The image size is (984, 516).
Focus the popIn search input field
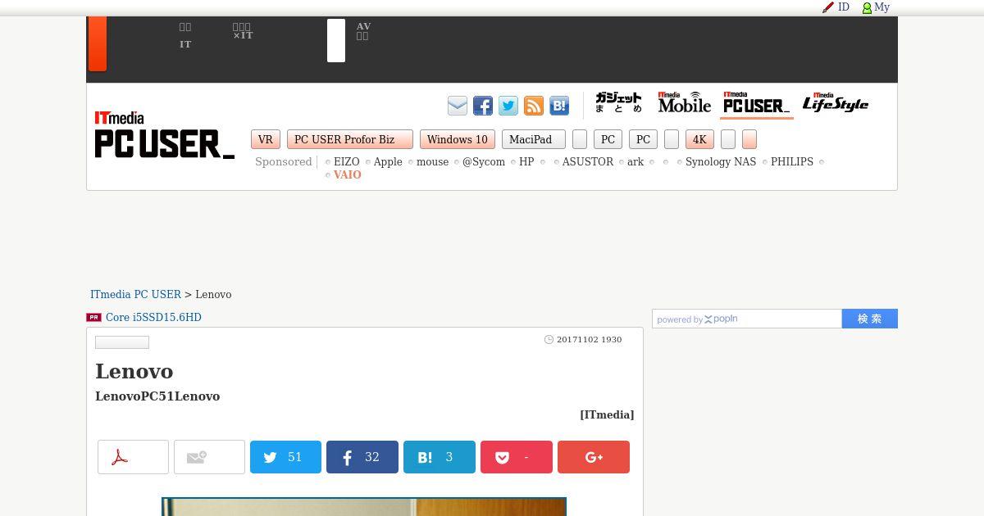tap(747, 319)
